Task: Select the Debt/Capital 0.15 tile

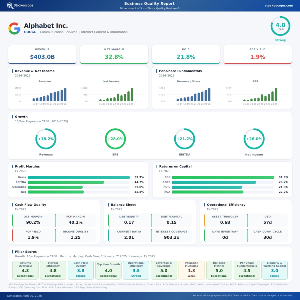Action: [171, 220]
